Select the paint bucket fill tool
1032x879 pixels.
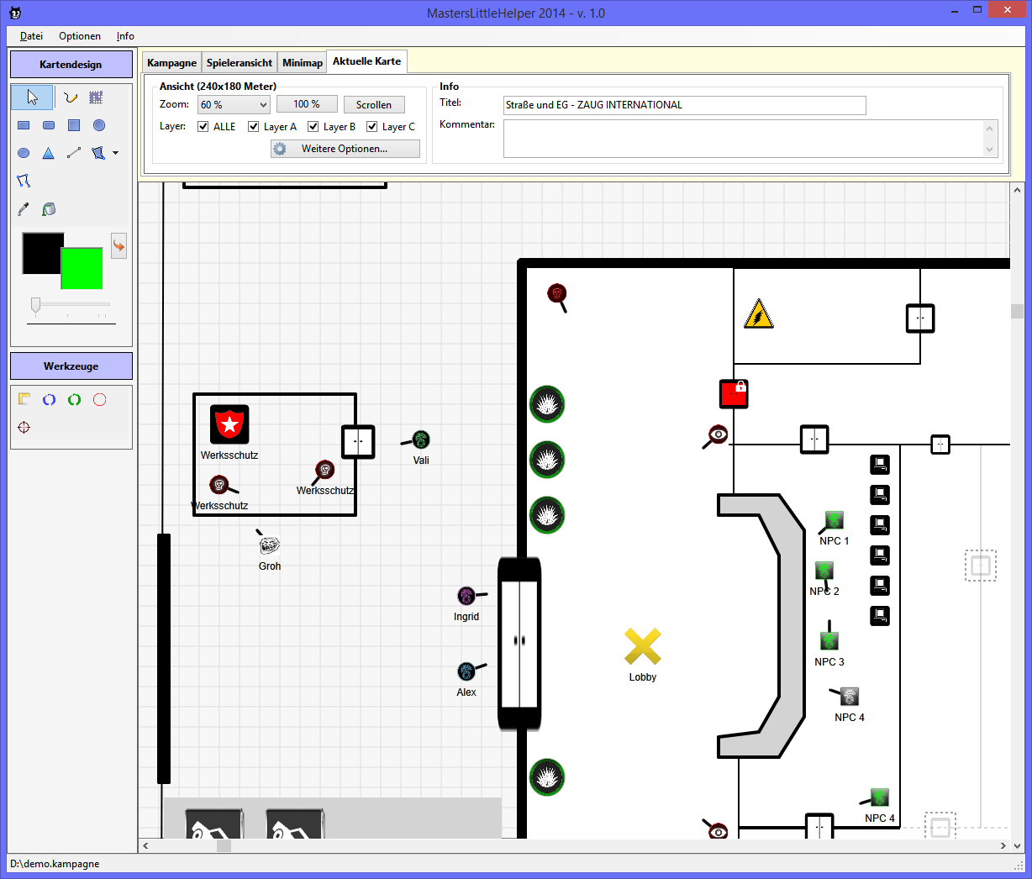pos(49,209)
